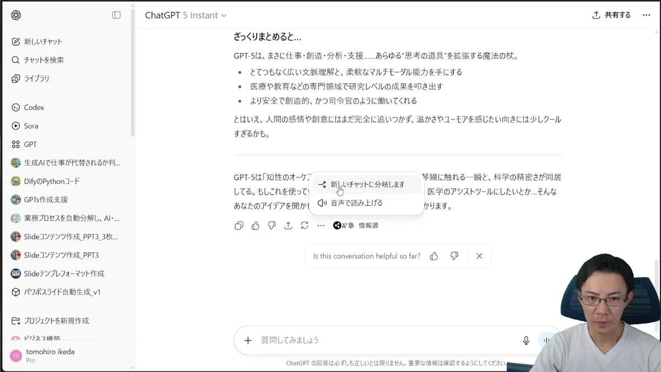Dismiss the 'Is this conversation helpful' prompt
661x372 pixels.
(479, 256)
